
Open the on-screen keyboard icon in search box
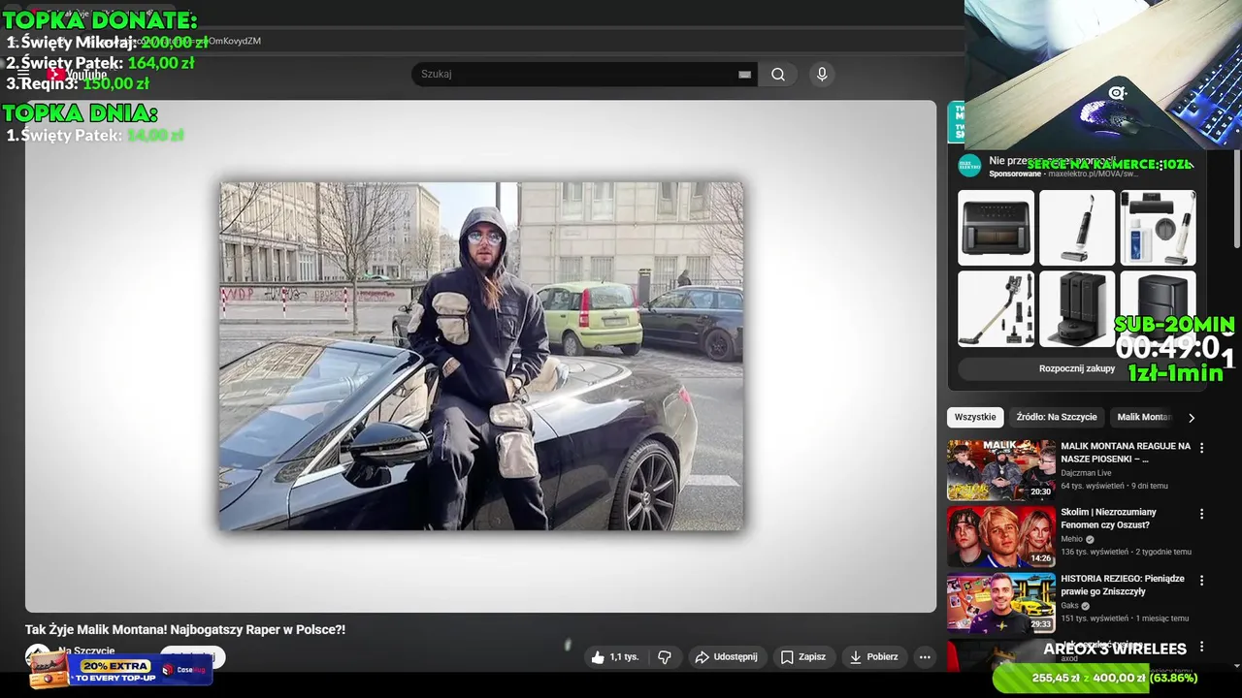(x=744, y=75)
